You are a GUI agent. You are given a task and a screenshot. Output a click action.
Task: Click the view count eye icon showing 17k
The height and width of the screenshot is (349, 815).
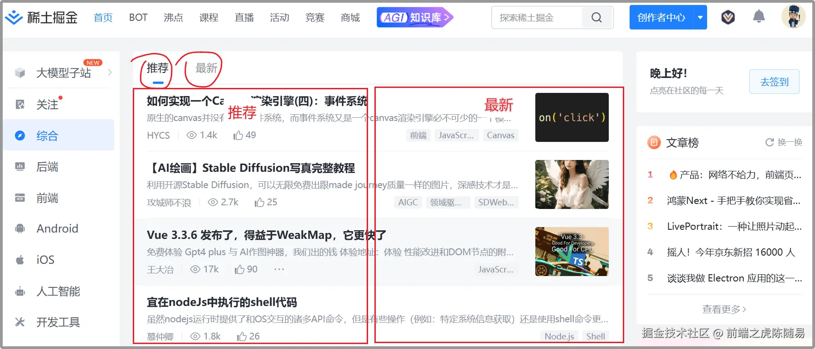(195, 269)
